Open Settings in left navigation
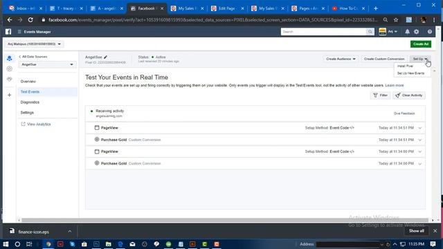443x249 pixels. click(27, 113)
